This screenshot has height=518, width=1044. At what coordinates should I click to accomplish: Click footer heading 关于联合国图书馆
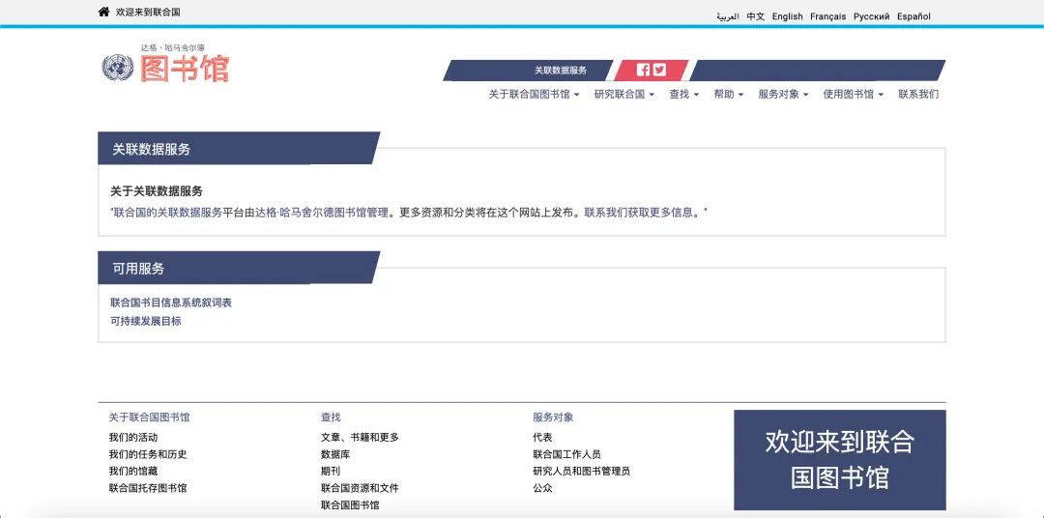pos(149,417)
